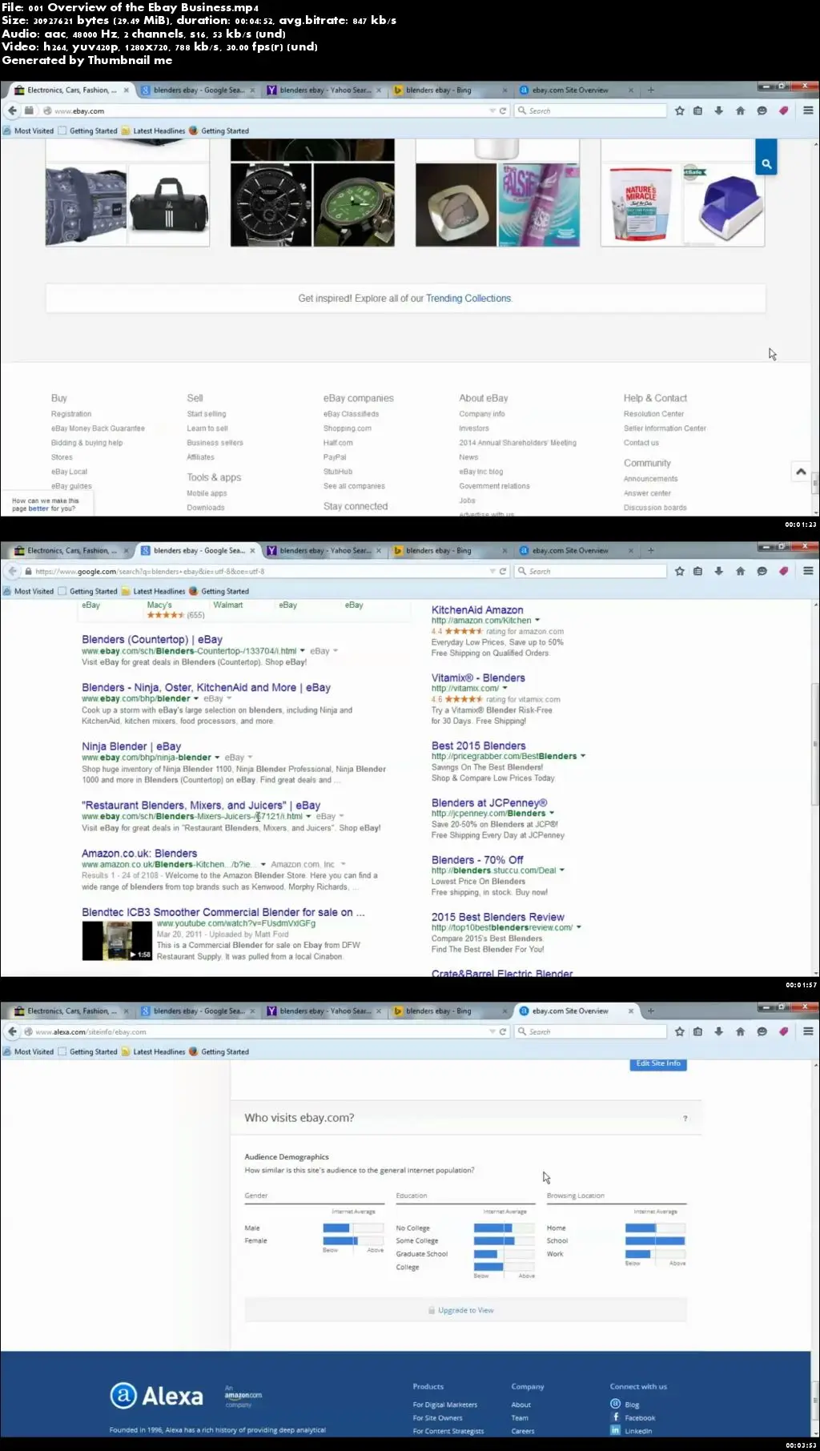The width and height of the screenshot is (820, 1451).
Task: Open the Blog icon under Connect with us
Action: (x=615, y=1404)
